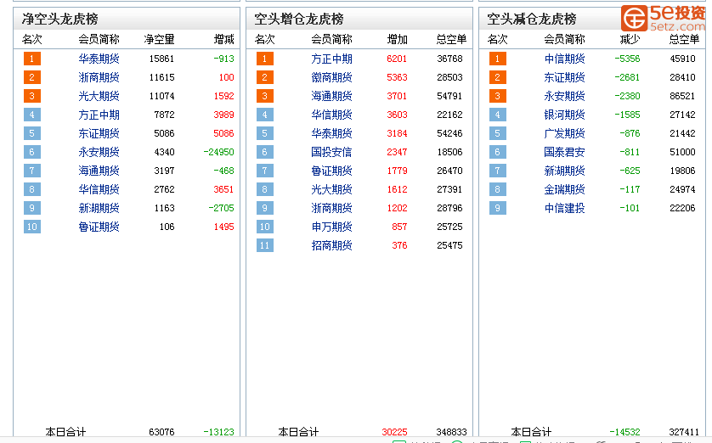The width and height of the screenshot is (712, 443).
Task: Click 本日合计 label in 净空头龙虎榜
Action: tap(65, 432)
